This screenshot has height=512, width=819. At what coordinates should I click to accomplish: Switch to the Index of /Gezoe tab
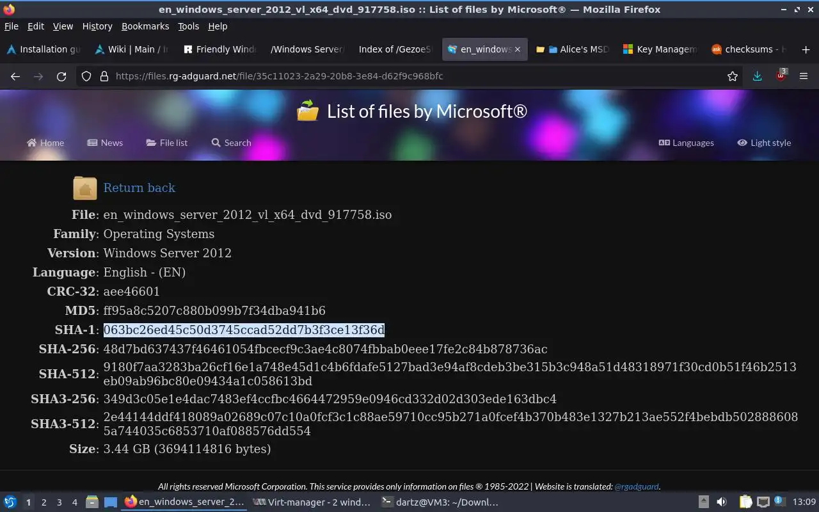click(x=395, y=49)
